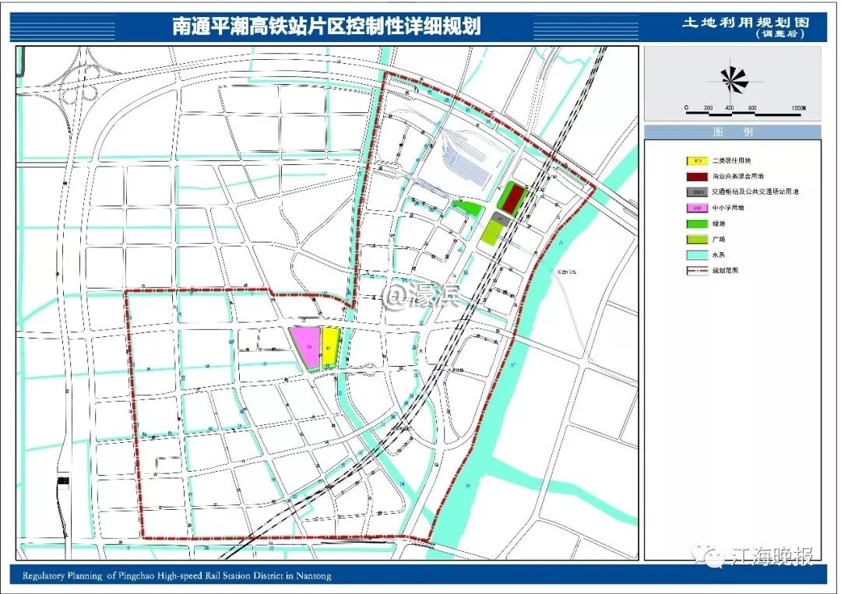Click the 南通平潮高铁站片区控制性详细规划 title

327,26
